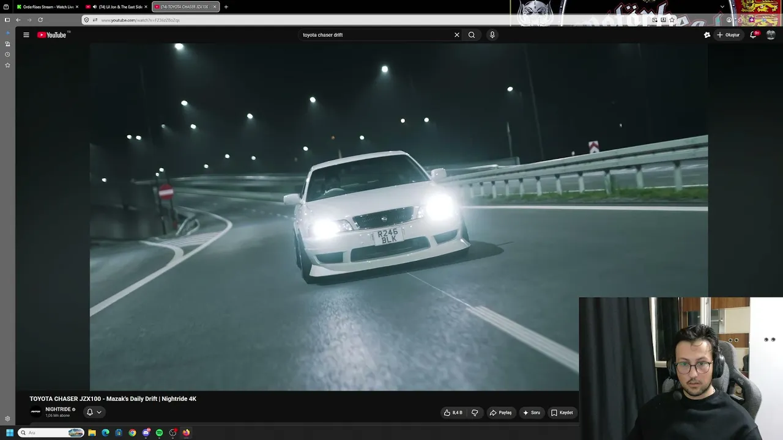Switch to Firefox on the taskbar
The height and width of the screenshot is (440, 783).
click(x=186, y=433)
